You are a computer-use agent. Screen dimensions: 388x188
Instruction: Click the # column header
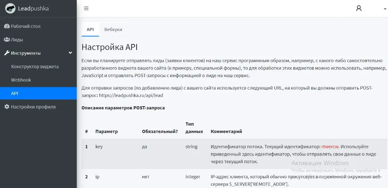click(x=87, y=132)
